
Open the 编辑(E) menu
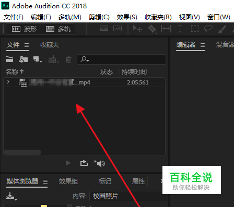(41, 17)
